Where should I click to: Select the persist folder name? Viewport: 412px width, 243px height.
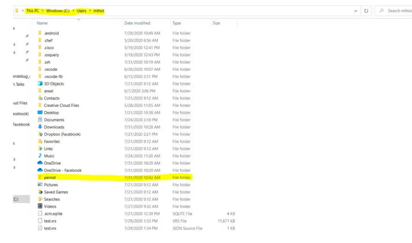pos(50,178)
